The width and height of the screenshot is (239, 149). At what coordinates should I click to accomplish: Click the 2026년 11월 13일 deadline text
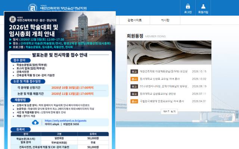point(72,93)
